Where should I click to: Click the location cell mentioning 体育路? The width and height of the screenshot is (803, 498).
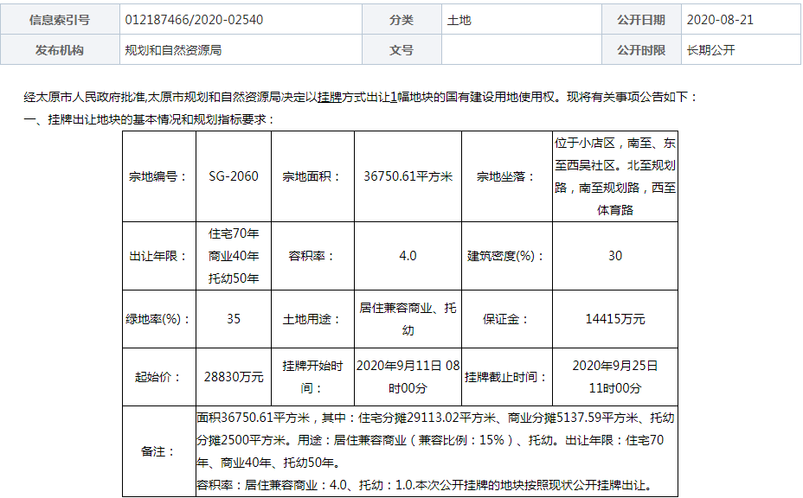pyautogui.click(x=615, y=176)
